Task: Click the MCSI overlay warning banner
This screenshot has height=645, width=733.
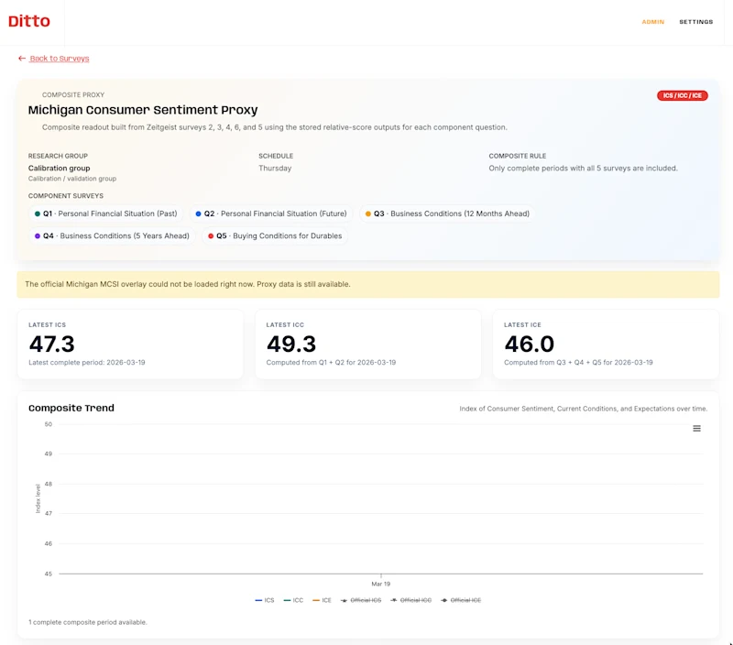Action: (368, 284)
